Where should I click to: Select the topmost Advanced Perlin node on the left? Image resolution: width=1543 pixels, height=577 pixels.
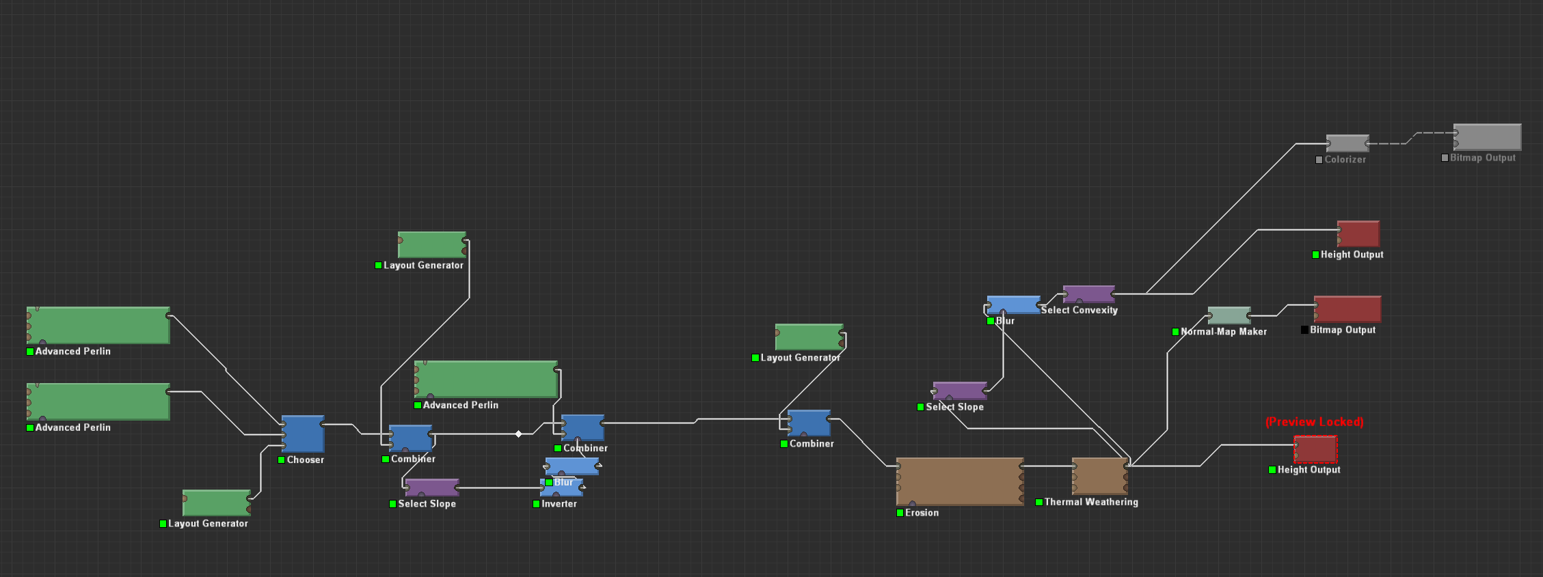tap(98, 325)
